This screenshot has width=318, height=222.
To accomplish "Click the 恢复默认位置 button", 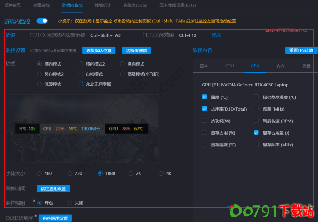I will [99, 50].
